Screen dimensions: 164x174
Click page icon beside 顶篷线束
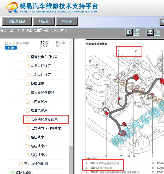pos(27,84)
